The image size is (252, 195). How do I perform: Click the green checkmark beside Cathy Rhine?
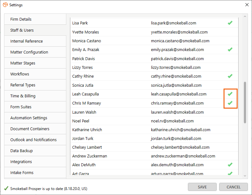tap(230, 76)
